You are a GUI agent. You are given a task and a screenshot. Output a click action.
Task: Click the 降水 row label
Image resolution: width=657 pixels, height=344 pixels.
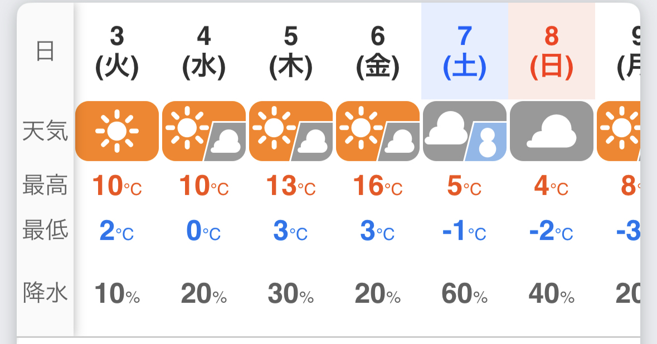pos(45,292)
